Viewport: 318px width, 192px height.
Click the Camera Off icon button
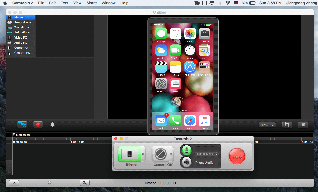[160, 154]
